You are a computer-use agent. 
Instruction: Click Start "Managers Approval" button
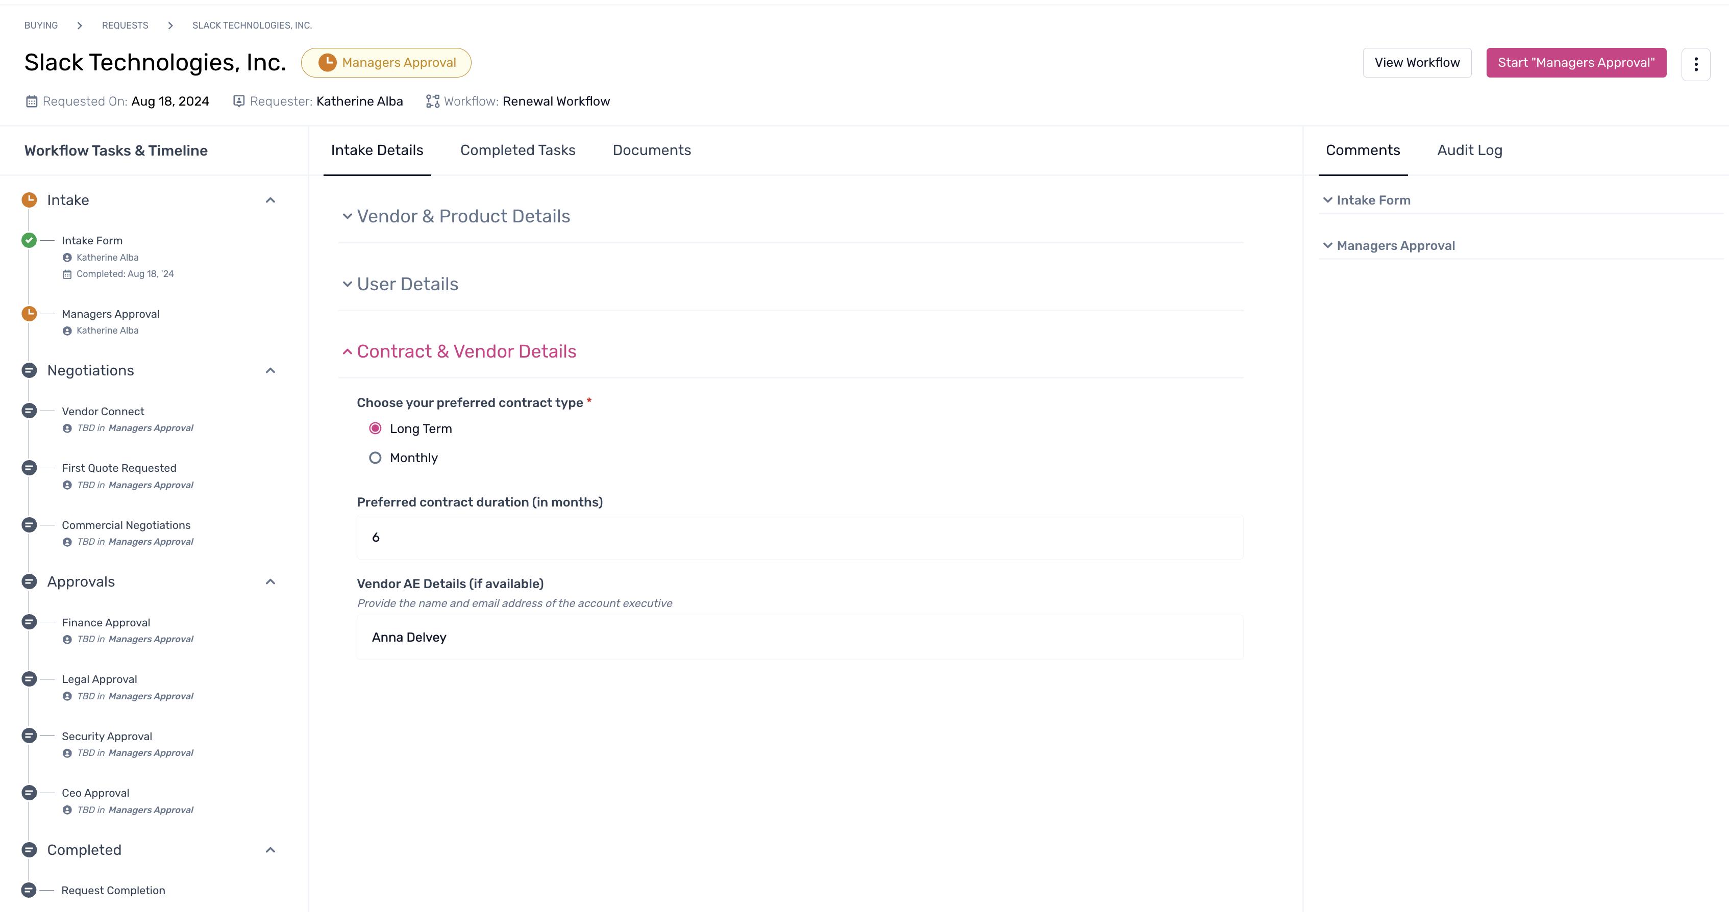point(1576,62)
